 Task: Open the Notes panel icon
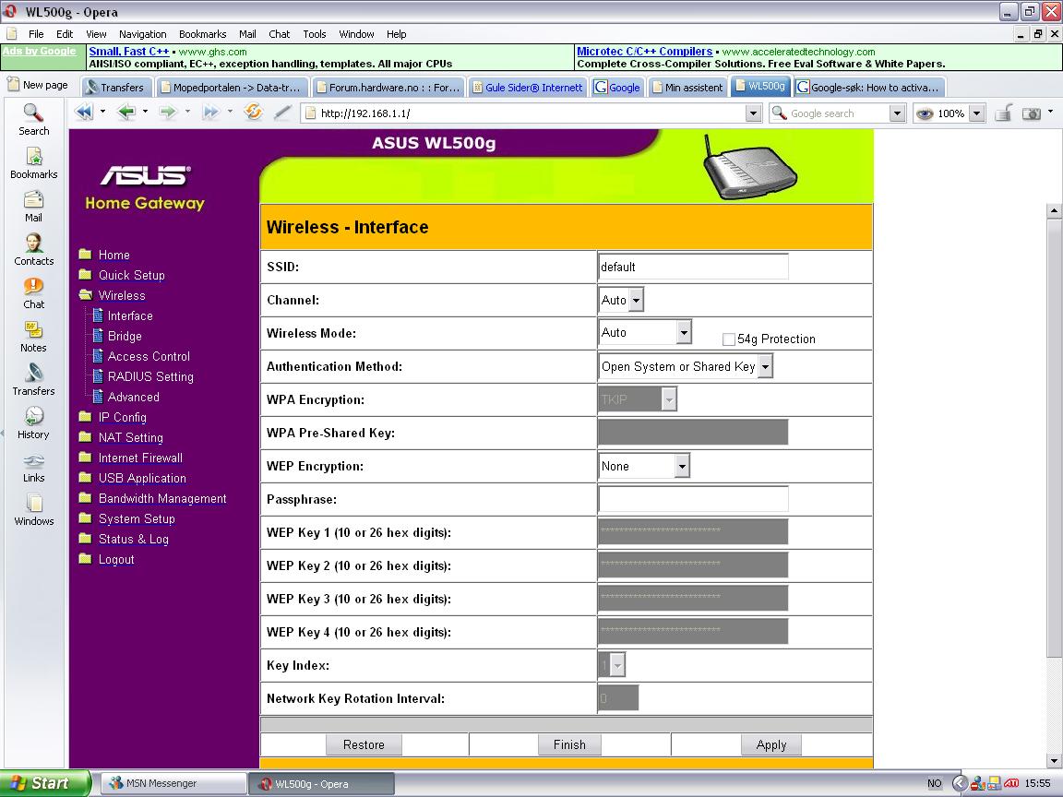point(33,336)
